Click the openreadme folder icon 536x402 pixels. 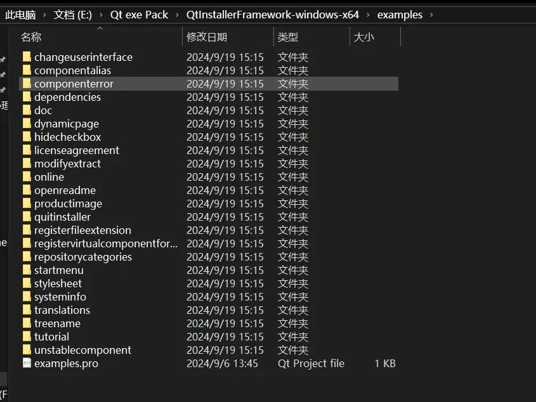[x=27, y=190]
